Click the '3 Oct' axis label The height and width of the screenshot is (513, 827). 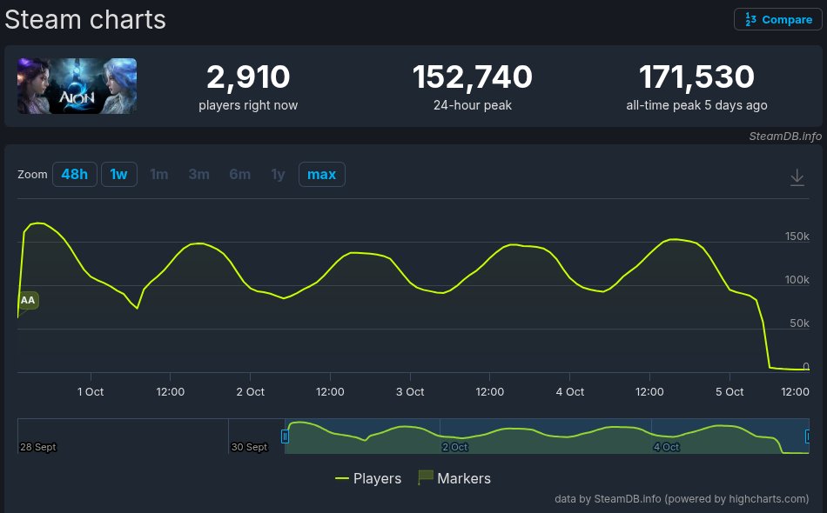click(410, 392)
